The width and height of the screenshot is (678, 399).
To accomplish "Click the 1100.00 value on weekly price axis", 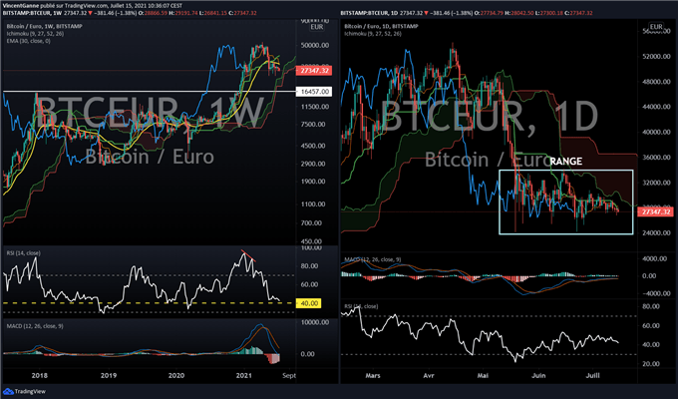I will [315, 203].
